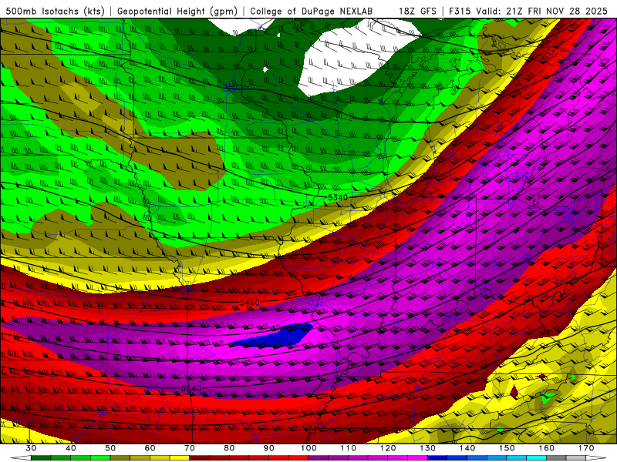Click the red legend swatch under 90
The image size is (617, 462).
coord(278,458)
